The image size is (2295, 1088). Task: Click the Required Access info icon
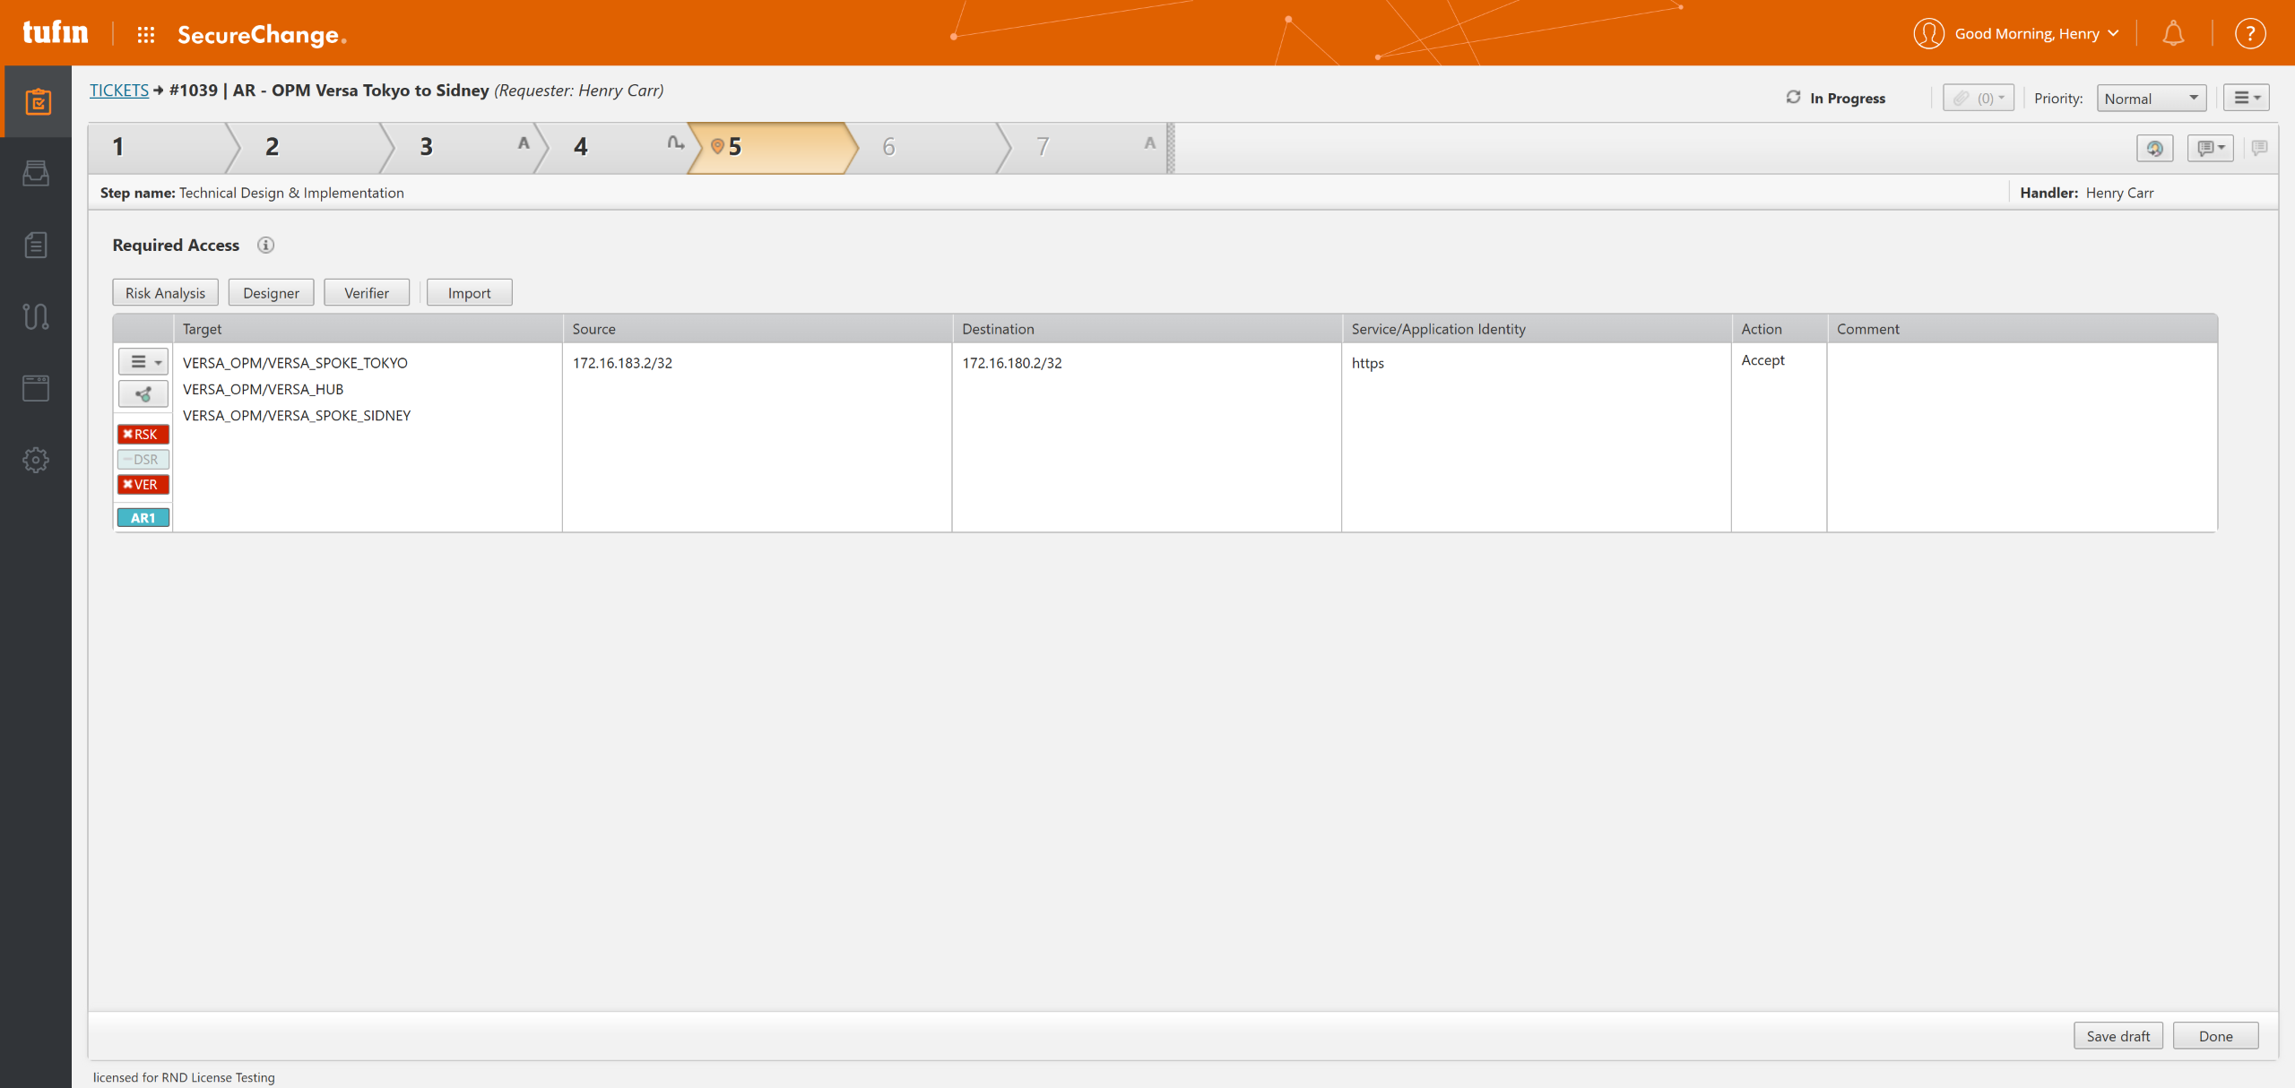click(265, 245)
